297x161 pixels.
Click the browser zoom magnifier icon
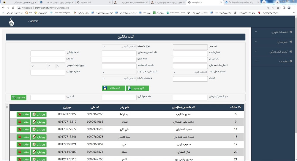(268, 8)
